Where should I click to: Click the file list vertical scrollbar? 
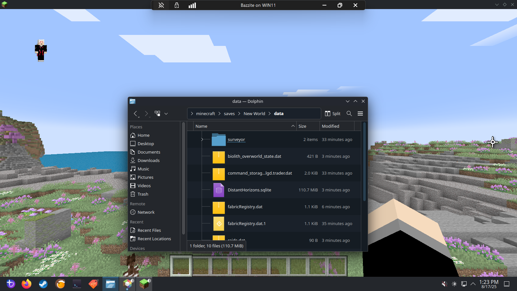click(x=364, y=162)
